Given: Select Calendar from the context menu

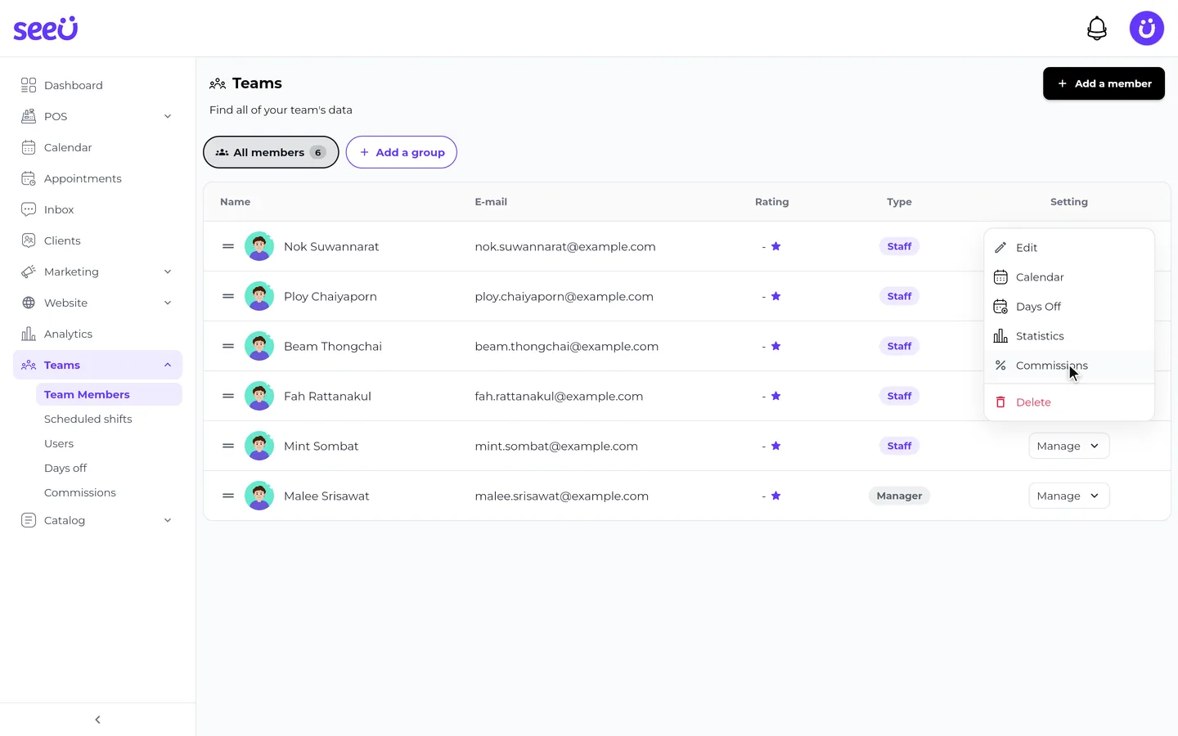Looking at the screenshot, I should tap(1069, 277).
